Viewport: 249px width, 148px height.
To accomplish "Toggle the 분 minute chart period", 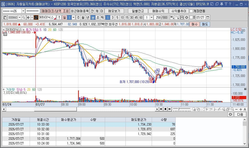I will 93,17.
